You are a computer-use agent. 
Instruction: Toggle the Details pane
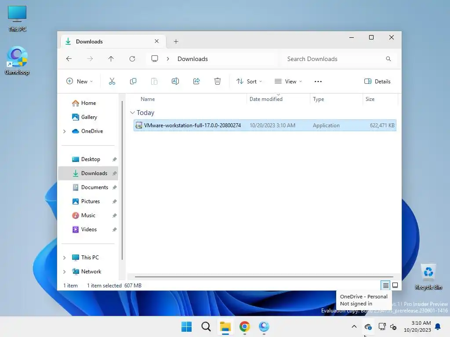click(x=377, y=81)
